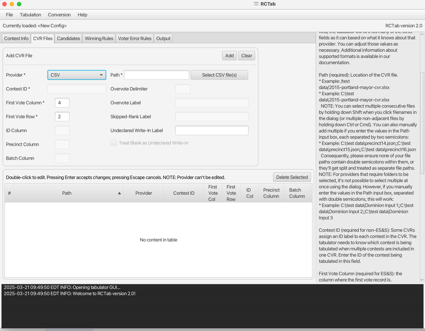This screenshot has height=331, width=425.
Task: Expand the Provider CSV dropdown
Action: (77, 75)
